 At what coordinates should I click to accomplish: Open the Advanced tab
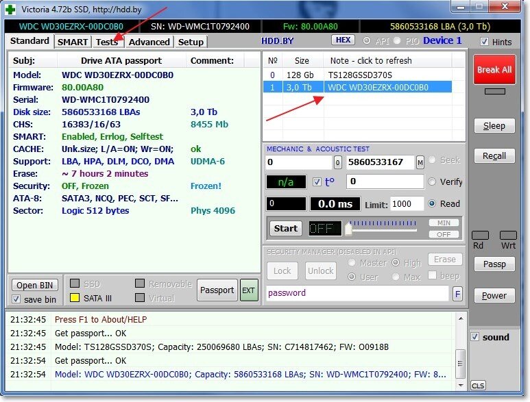point(149,42)
